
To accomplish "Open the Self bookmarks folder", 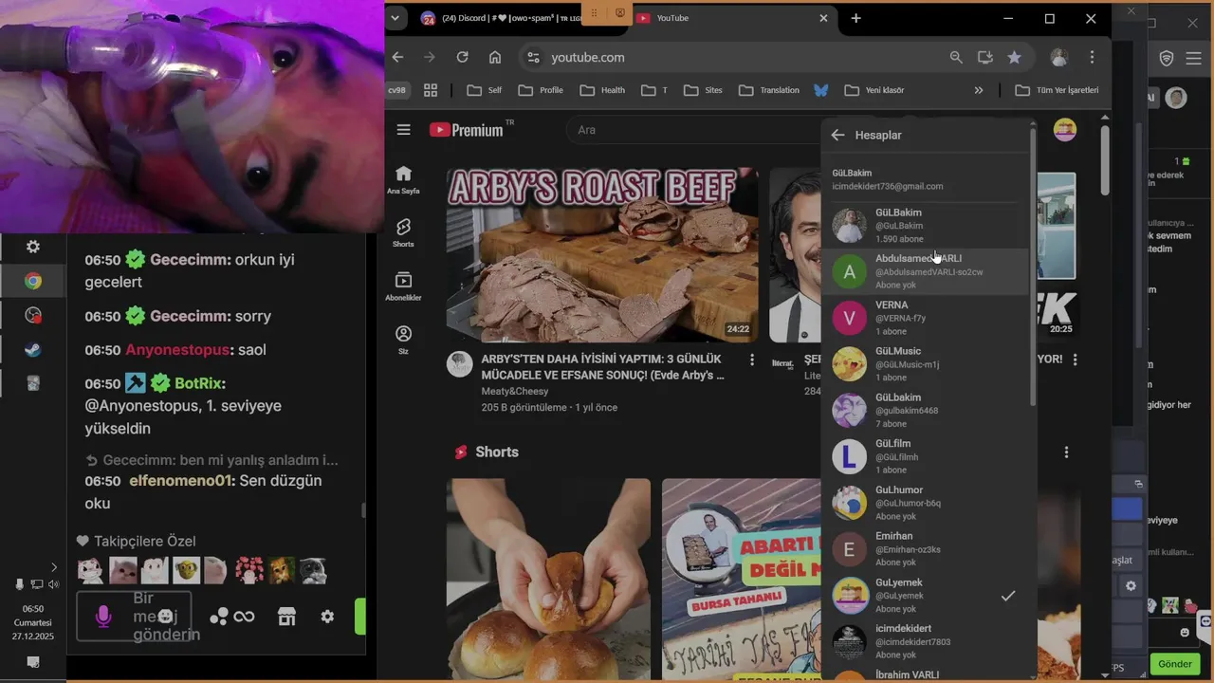I will 484,90.
